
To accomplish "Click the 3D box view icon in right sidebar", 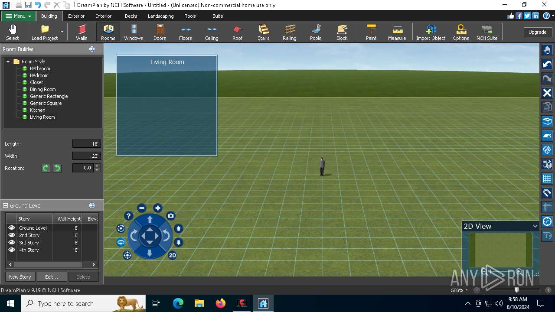I will click(547, 121).
